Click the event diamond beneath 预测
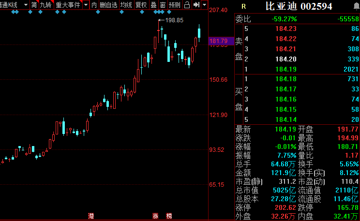Image resolution: width=360 pixels, height=221 pixels. pos(169,12)
